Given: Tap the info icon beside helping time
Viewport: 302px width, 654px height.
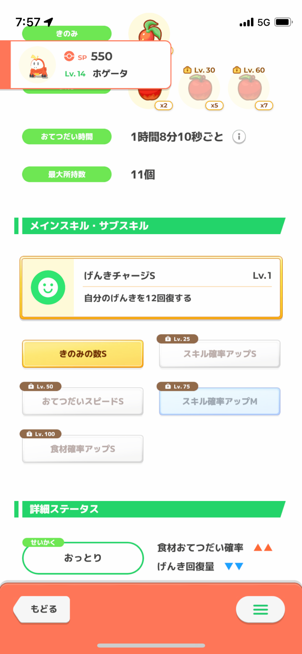Looking at the screenshot, I should coord(239,137).
